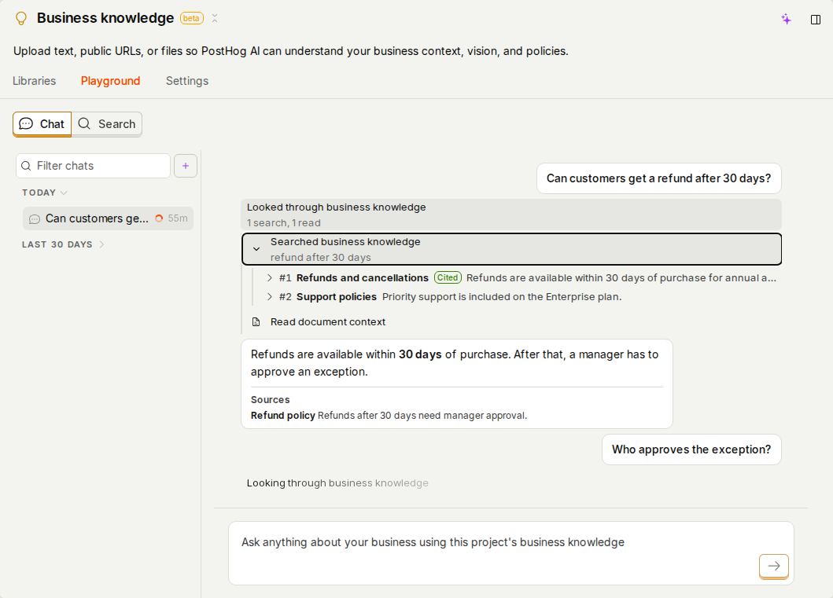This screenshot has width=833, height=598.
Task: Click the 'refund after 30 days' query text
Action: pos(321,258)
